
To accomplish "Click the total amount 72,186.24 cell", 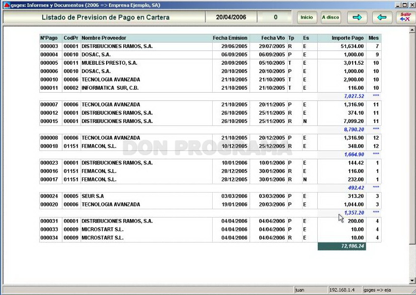I will [342, 246].
